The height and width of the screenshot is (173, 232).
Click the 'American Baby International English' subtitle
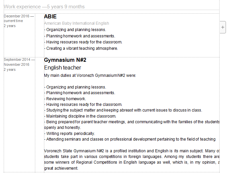click(x=77, y=23)
